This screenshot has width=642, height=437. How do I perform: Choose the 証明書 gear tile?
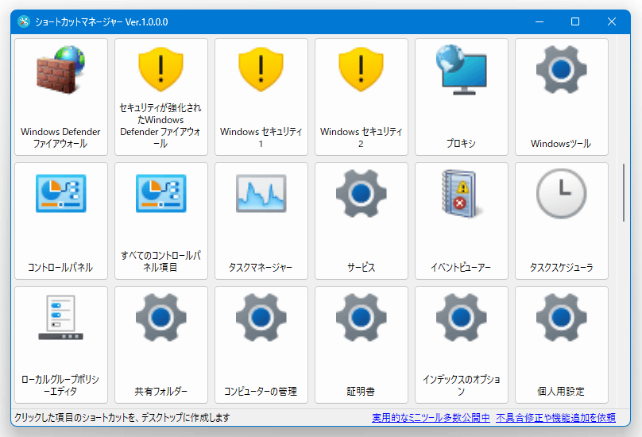coord(361,345)
